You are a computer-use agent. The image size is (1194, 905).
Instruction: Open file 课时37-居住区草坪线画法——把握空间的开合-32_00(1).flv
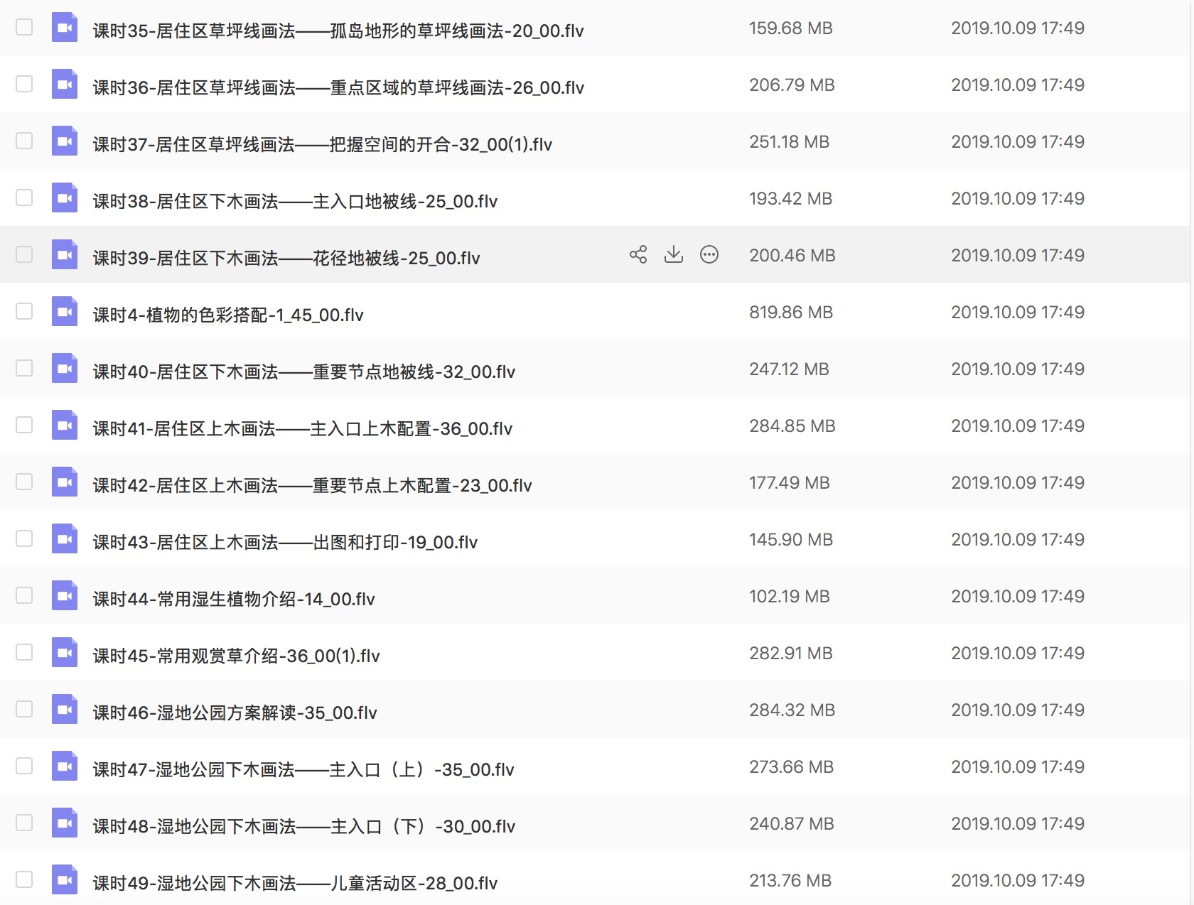tap(323, 144)
